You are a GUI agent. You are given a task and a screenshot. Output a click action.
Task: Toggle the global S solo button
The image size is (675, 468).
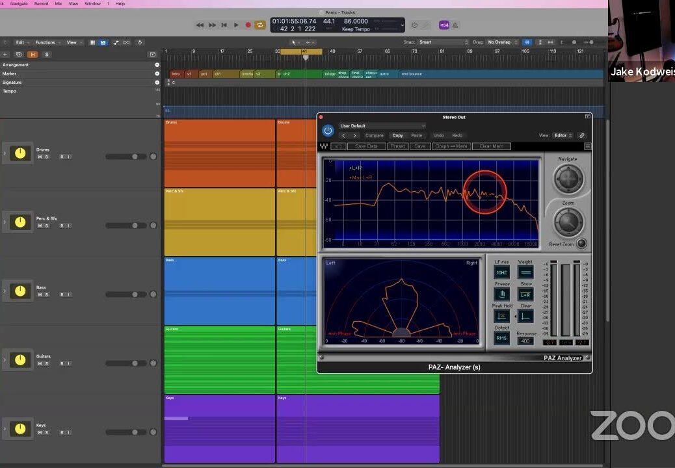[47, 55]
